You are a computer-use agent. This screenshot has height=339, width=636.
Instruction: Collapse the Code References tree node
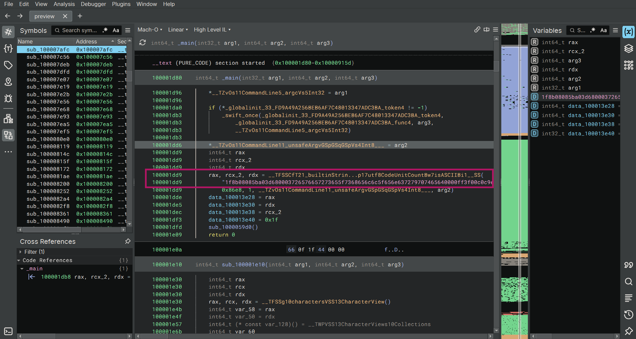(19, 260)
